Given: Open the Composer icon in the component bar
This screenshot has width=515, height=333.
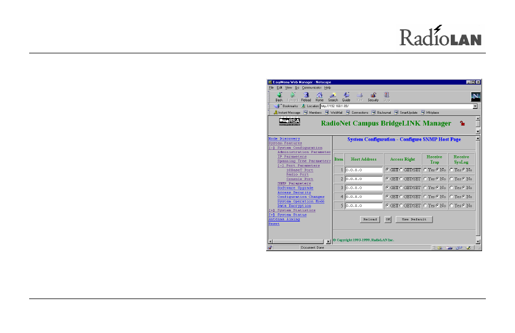Looking at the screenshot, I should pyautogui.click(x=469, y=248).
